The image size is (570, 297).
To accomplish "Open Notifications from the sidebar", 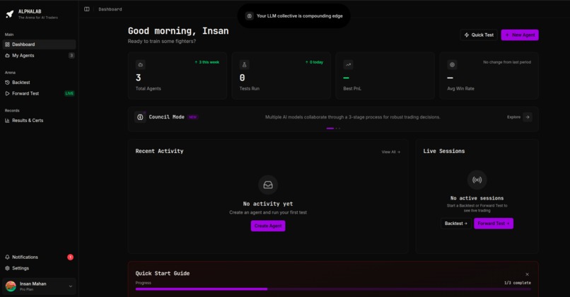I will point(39,257).
